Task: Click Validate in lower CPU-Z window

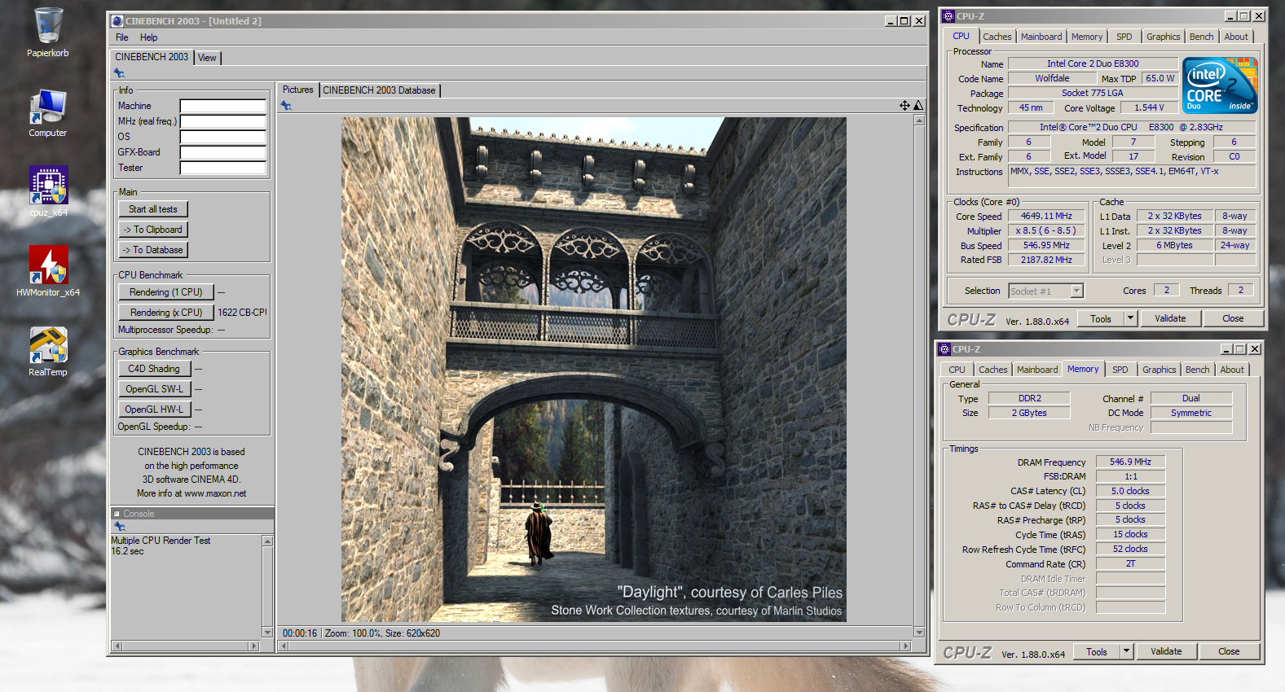Action: pyautogui.click(x=1166, y=651)
